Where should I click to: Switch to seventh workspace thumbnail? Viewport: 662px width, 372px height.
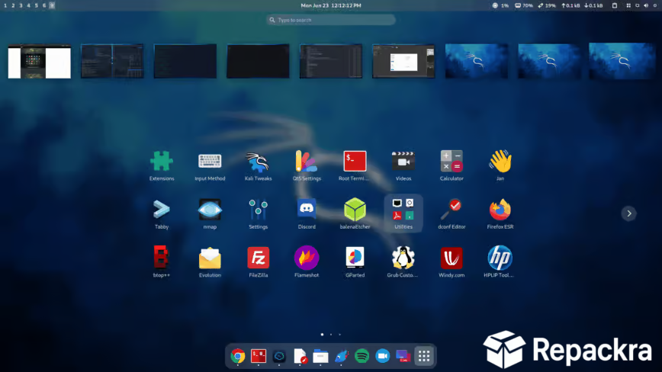(x=477, y=61)
